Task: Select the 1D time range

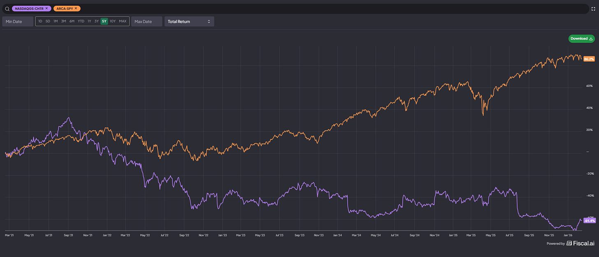Action: [40, 21]
